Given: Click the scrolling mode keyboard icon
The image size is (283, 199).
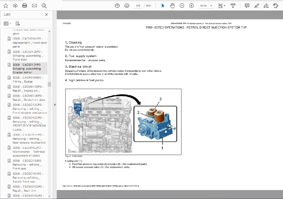Looking at the screenshot, I should [233, 6].
